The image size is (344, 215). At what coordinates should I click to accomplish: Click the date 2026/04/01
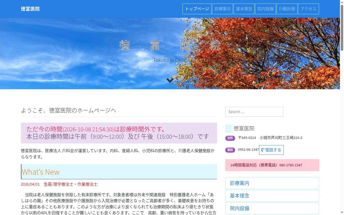(x=30, y=184)
